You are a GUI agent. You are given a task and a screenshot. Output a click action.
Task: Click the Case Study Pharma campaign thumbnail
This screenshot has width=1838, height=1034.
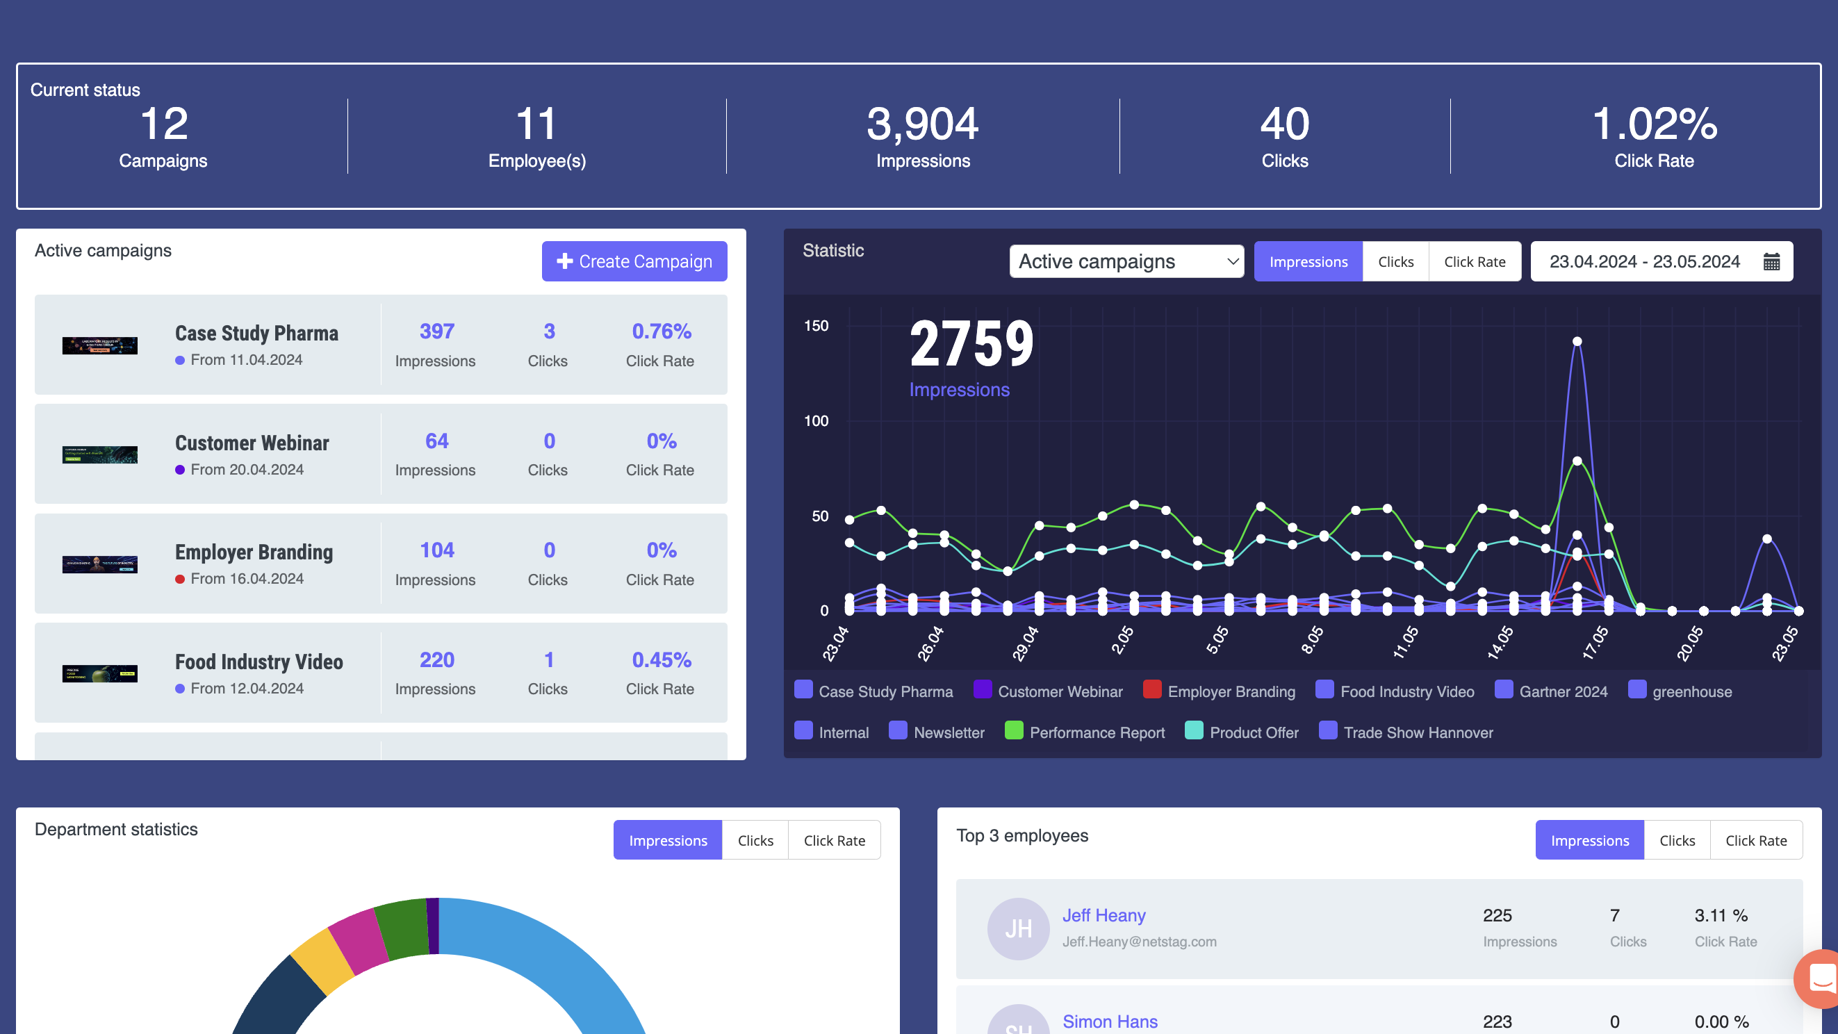(99, 345)
